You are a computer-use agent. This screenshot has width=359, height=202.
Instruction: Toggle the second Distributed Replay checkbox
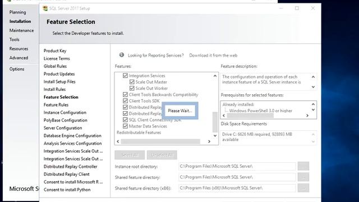[x=125, y=113]
